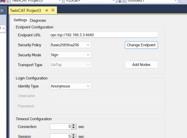Close the left side panel
187x138 pixels.
pos(2,11)
